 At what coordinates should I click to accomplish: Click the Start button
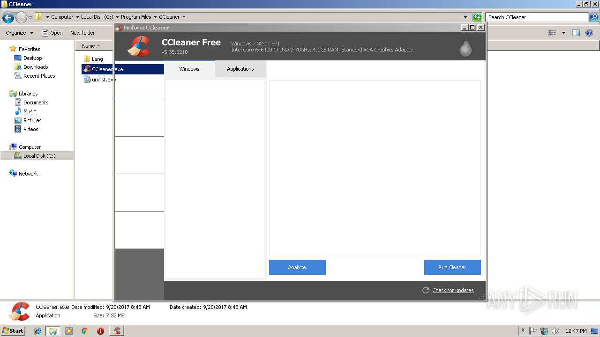13,331
